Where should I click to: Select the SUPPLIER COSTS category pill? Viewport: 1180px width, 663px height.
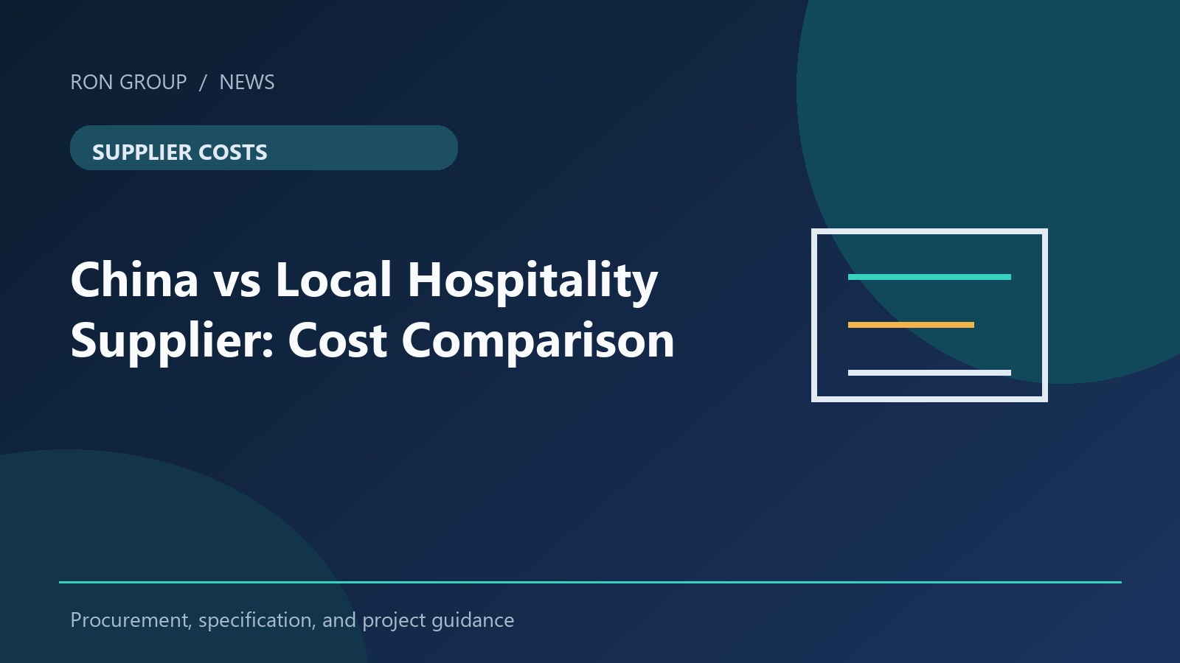(x=264, y=147)
